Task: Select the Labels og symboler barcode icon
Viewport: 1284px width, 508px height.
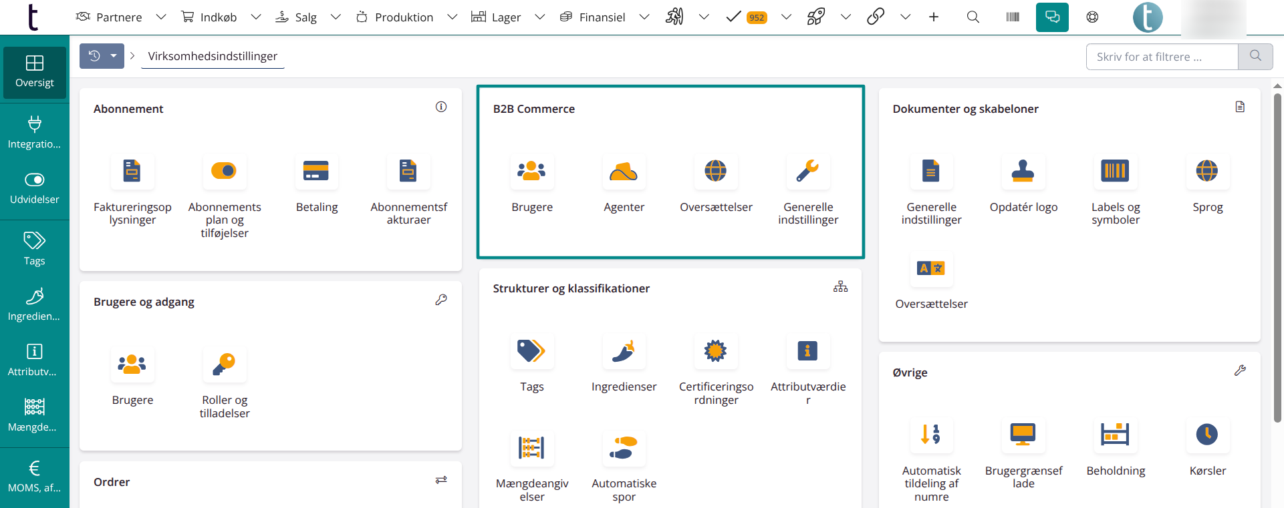Action: (1115, 172)
